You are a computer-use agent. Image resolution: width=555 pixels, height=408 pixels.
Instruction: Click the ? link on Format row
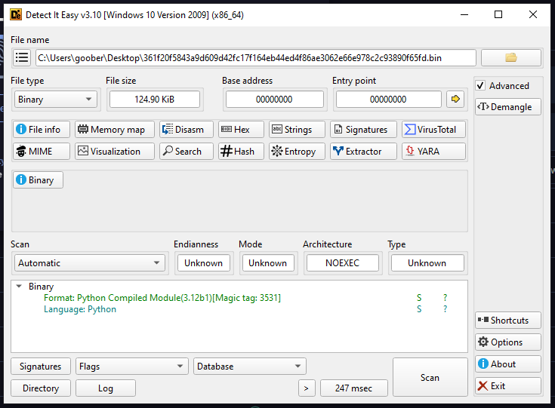click(x=446, y=298)
